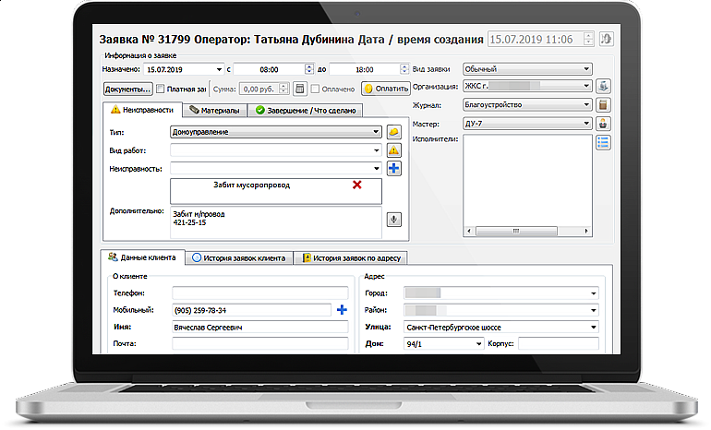Add fault with plus icon beside Неисправность
The height and width of the screenshot is (430, 711).
[394, 169]
